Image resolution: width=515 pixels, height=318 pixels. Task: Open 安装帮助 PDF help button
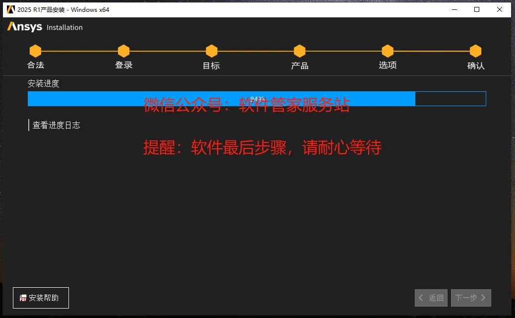(41, 298)
